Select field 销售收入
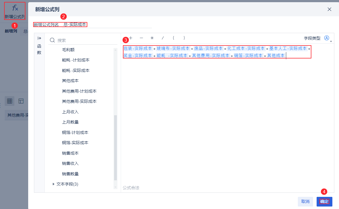339x209 pixels. point(70,164)
